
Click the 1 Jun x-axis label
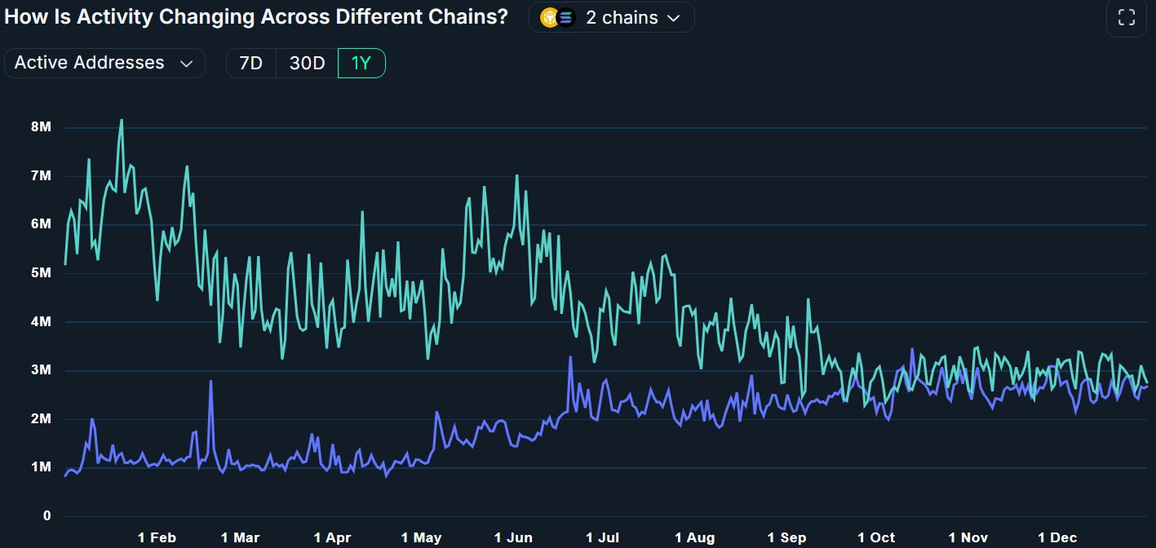(x=513, y=537)
